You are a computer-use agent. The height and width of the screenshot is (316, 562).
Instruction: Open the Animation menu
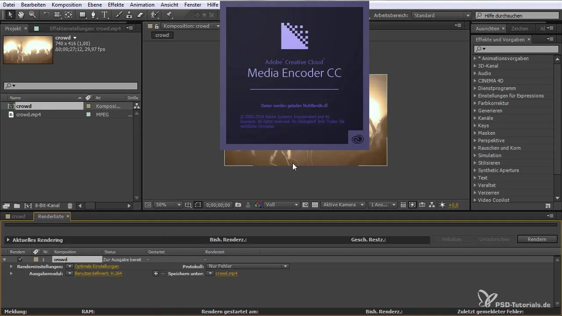[x=142, y=5]
